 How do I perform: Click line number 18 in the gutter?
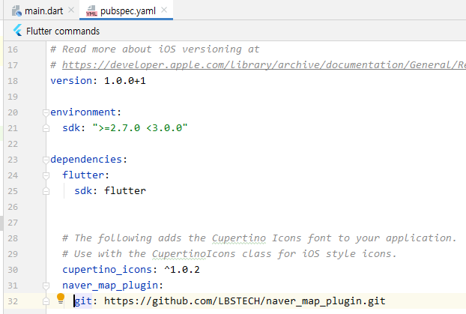click(13, 81)
